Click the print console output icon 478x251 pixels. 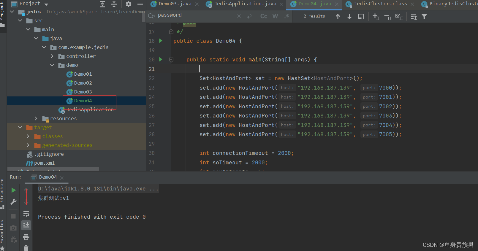pyautogui.click(x=26, y=237)
